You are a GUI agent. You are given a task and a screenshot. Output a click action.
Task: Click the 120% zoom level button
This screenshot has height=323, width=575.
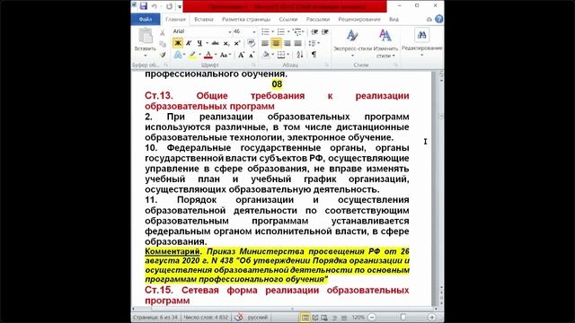tap(358, 318)
